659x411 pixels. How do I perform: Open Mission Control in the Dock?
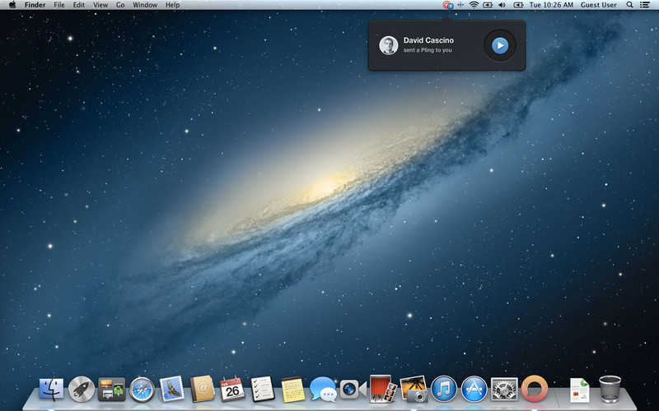(112, 389)
